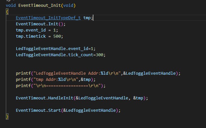This screenshot has width=206, height=128.
Task: Click printf on the LedToggleEventHandle Addr line
Action: coord(23,73)
